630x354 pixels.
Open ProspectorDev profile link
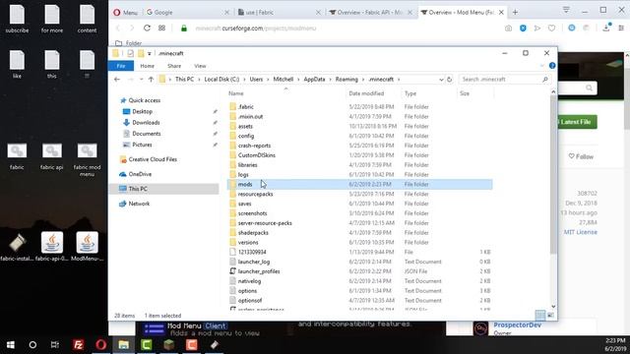click(517, 324)
